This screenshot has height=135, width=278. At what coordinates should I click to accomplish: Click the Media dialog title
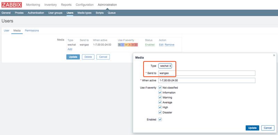pyautogui.click(x=140, y=58)
